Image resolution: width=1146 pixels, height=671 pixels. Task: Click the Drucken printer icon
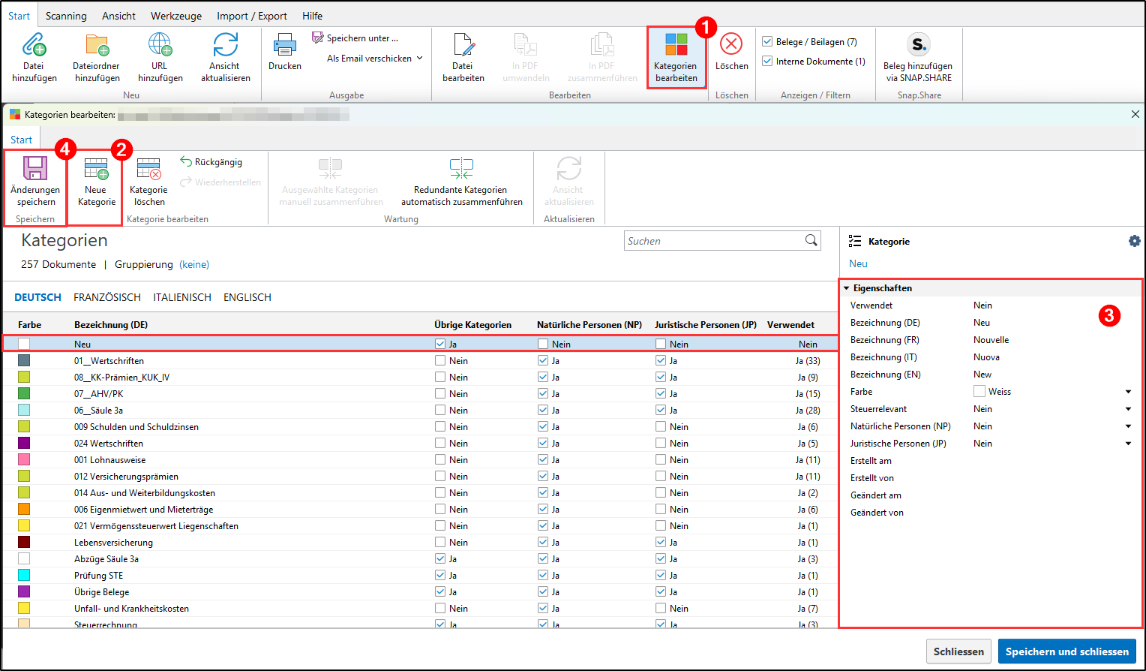point(285,45)
